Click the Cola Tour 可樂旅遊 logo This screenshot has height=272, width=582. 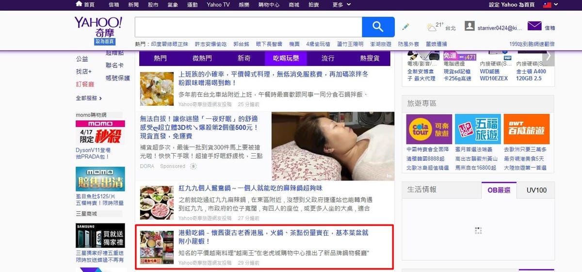pos(429,129)
